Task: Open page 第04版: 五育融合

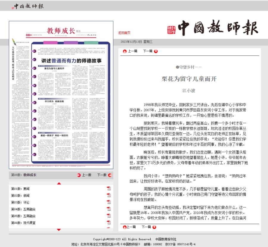Action: tap(23, 209)
